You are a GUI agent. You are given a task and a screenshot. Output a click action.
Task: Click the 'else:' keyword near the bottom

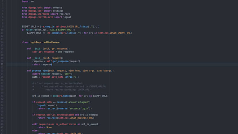click(x=35, y=131)
